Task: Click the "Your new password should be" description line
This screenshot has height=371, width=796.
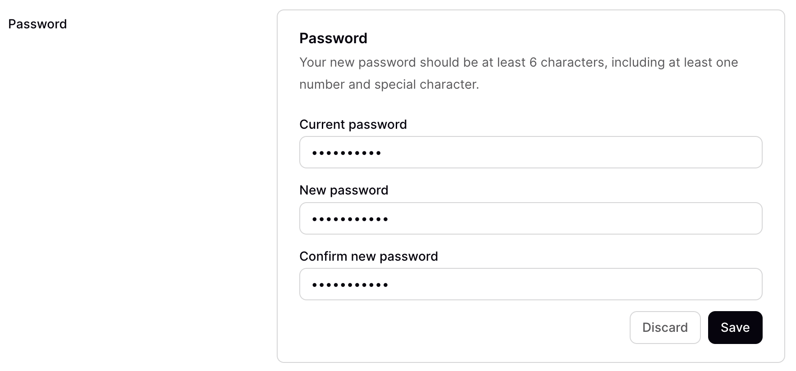Action: pyautogui.click(x=518, y=62)
